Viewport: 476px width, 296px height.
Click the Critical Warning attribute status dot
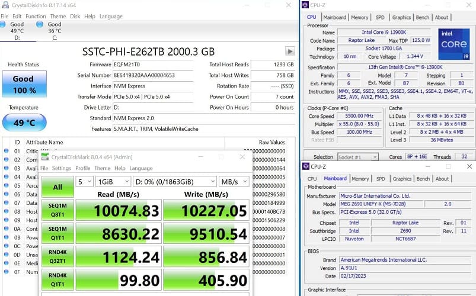6,151
